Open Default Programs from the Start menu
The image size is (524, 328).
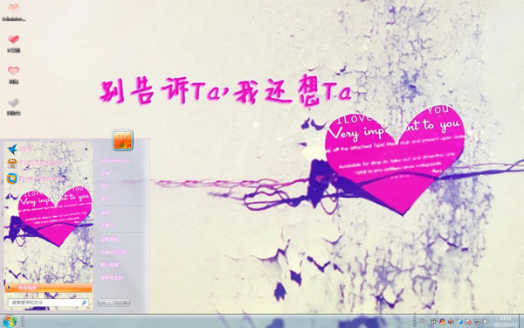coord(109,265)
